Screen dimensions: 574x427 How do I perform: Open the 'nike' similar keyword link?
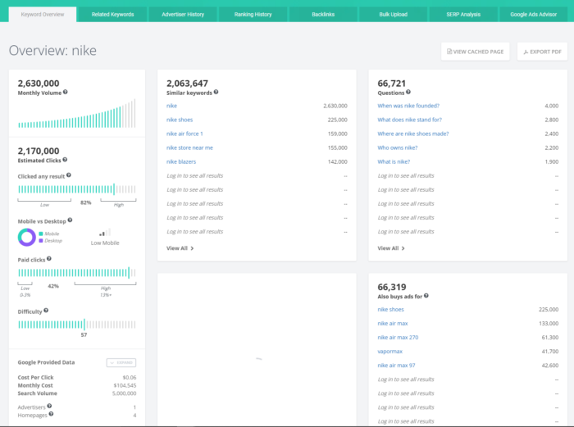171,106
